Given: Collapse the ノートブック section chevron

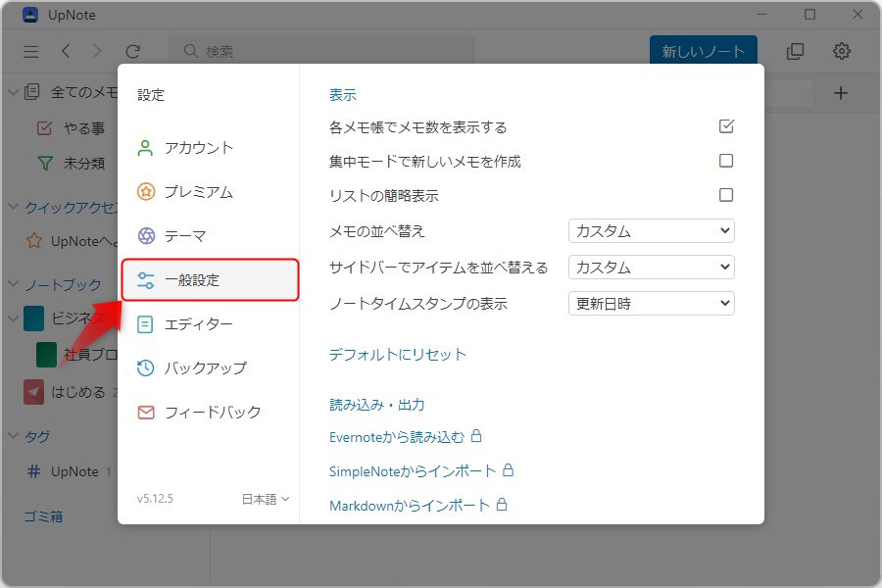Looking at the screenshot, I should [x=13, y=283].
